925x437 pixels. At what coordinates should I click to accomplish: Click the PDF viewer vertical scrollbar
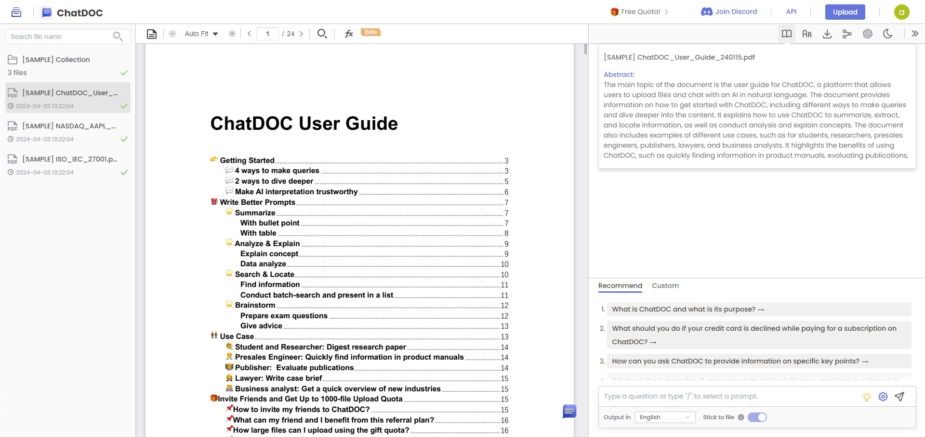(x=585, y=49)
